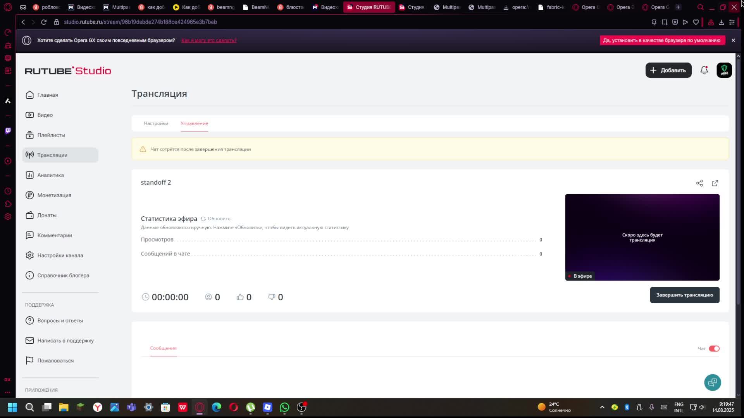Click the share icon next to standoff 2
This screenshot has width=744, height=418.
tap(699, 183)
